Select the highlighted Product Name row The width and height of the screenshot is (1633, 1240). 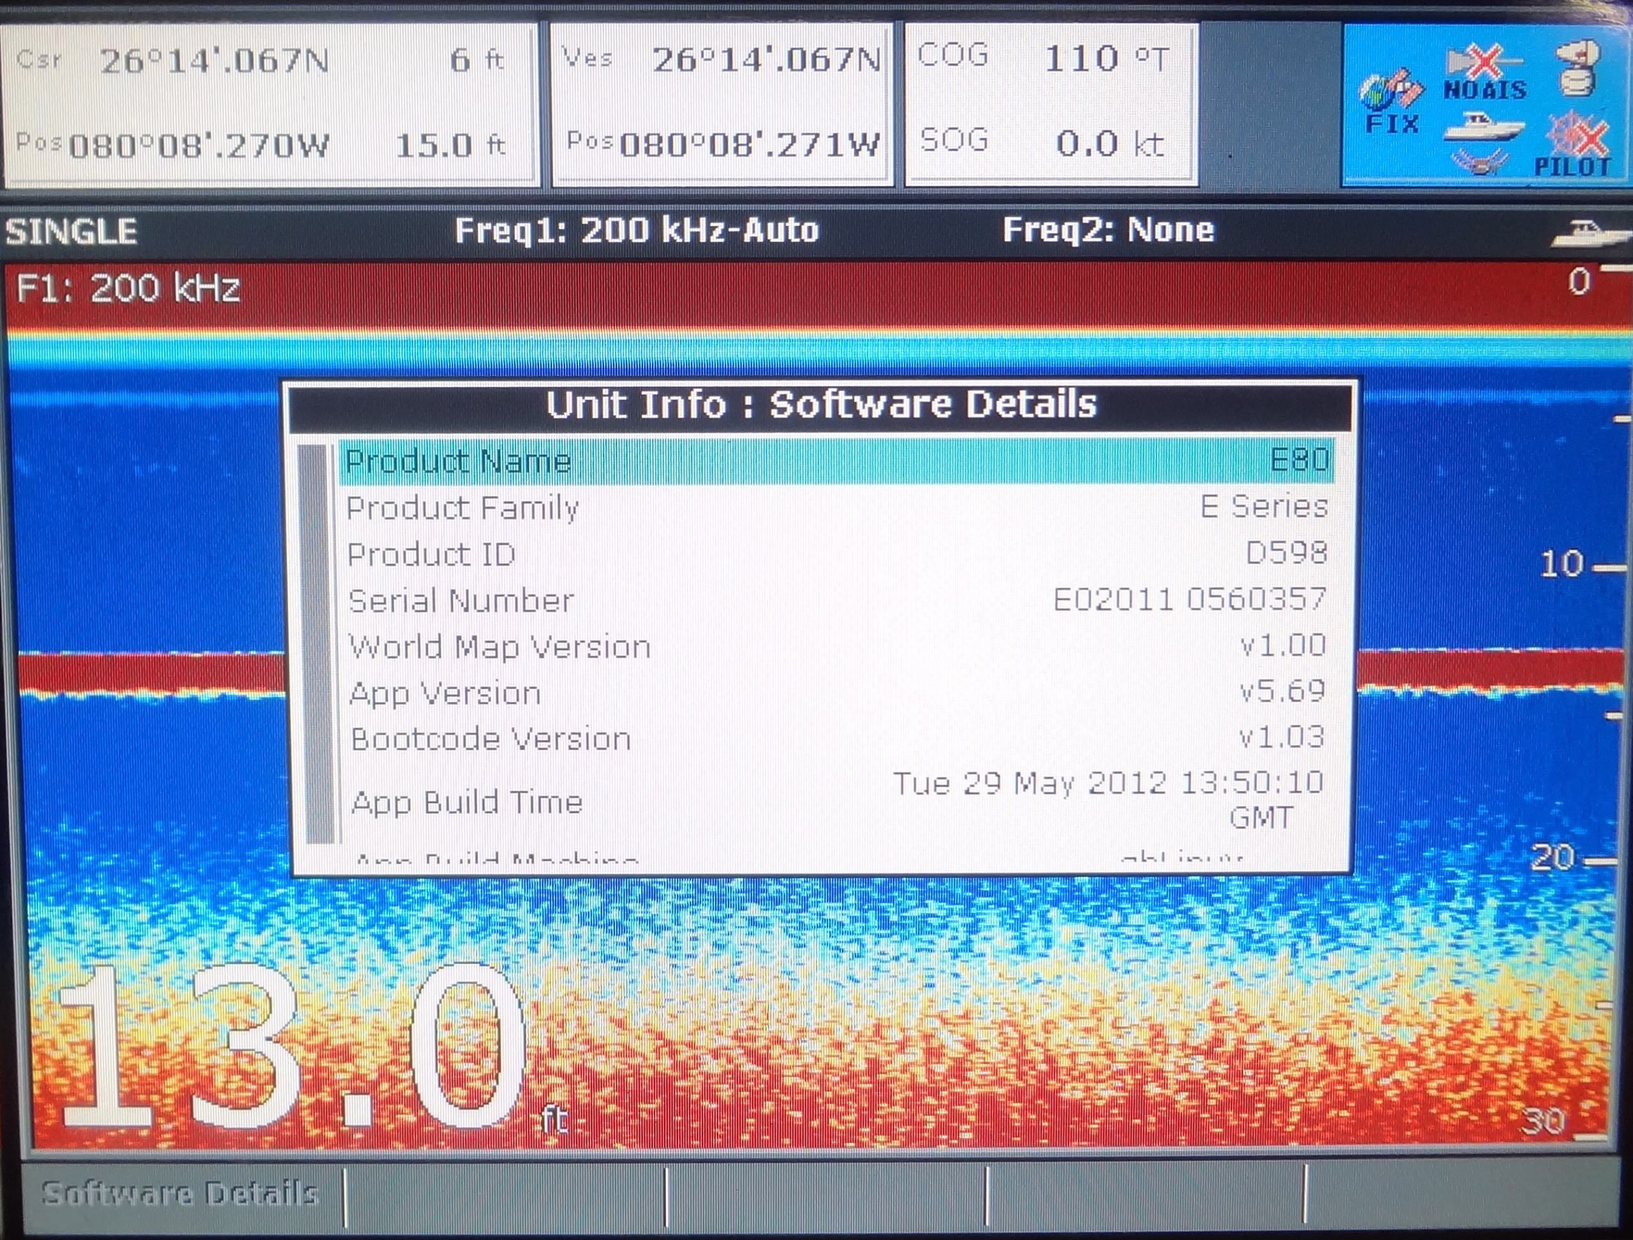(836, 461)
